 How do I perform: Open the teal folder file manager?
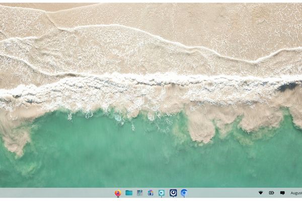pyautogui.click(x=129, y=193)
